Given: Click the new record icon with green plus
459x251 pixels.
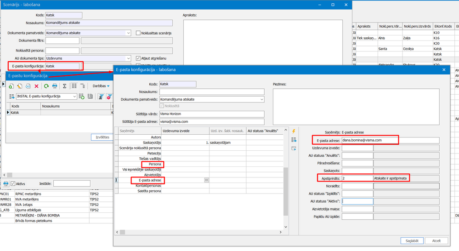Looking at the screenshot, I should coord(11,86).
